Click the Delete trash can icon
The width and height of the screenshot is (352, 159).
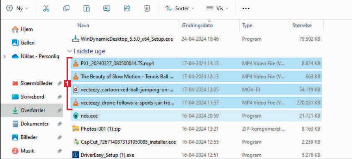pos(147,8)
